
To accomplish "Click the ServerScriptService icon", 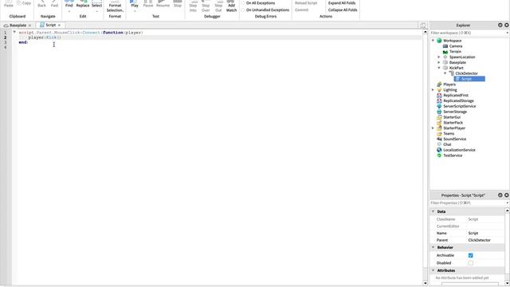I will pyautogui.click(x=439, y=106).
